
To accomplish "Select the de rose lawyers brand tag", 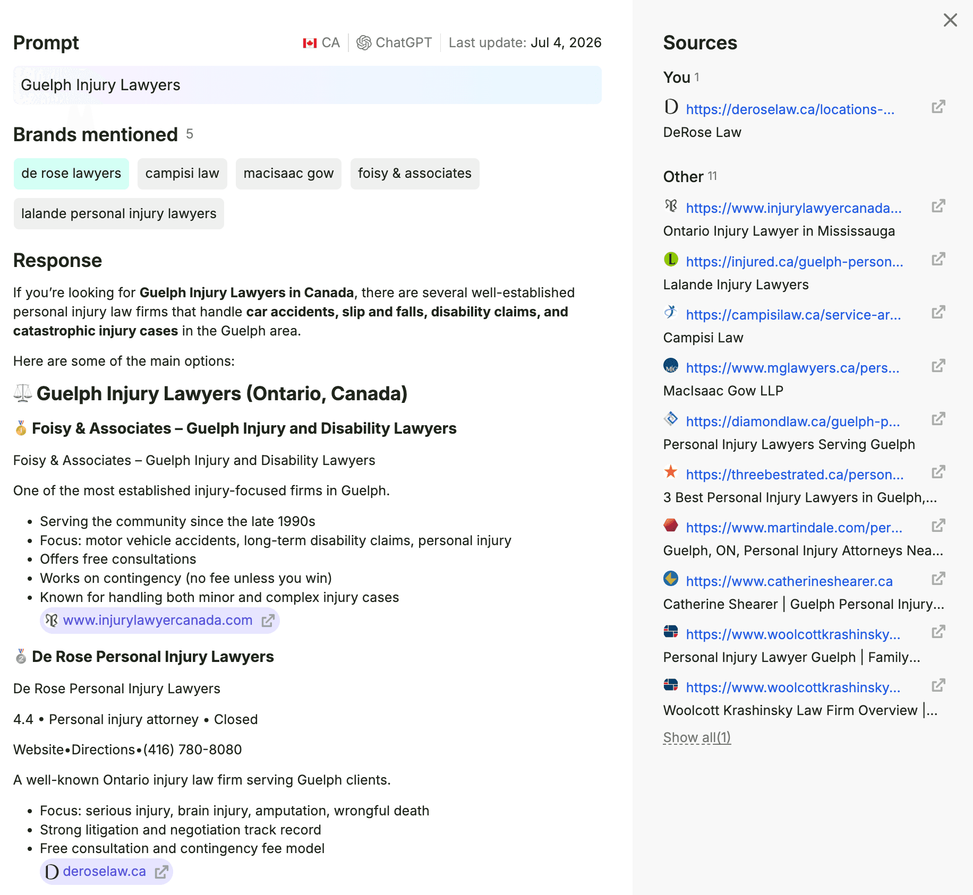I will tap(71, 174).
